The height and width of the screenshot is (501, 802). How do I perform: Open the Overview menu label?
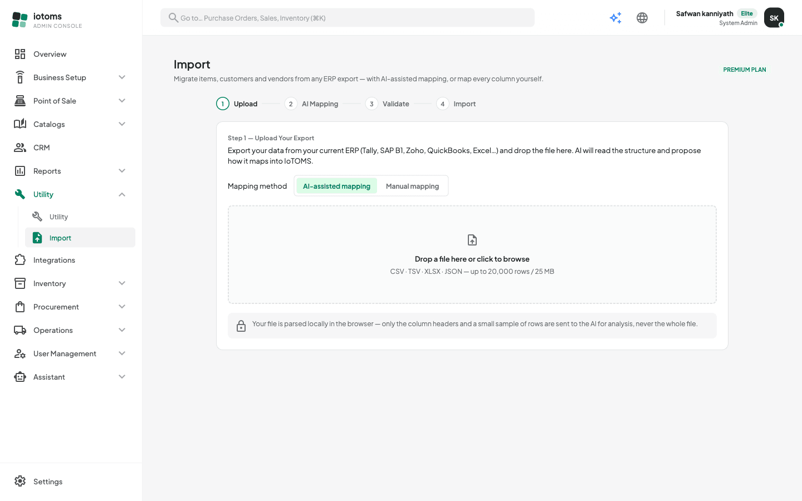[50, 54]
